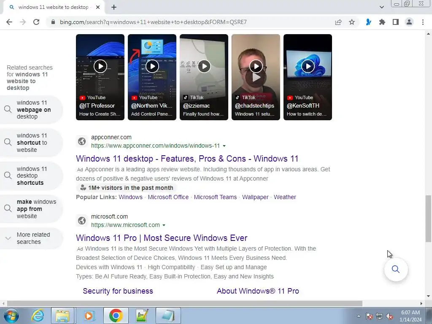
Task: Open the blue extension icon in toolbar
Action: tap(368, 22)
